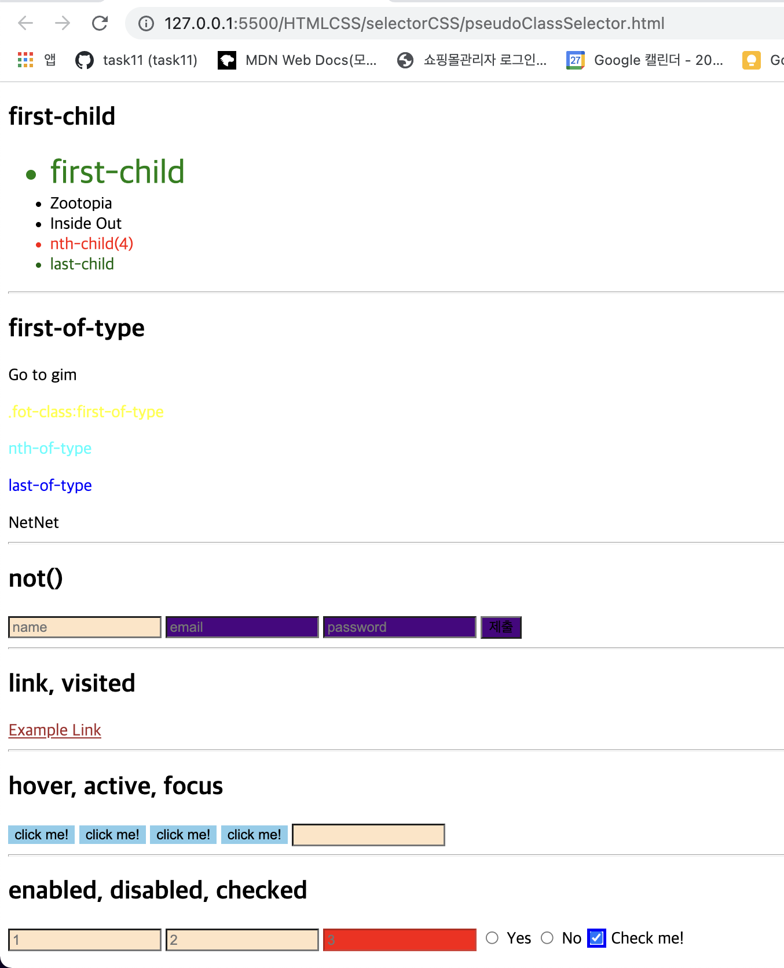Open the apps grid shortcut
This screenshot has width=784, height=968.
(x=25, y=60)
